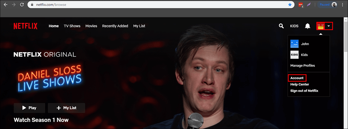Click the blue bookmark star
The image size is (348, 129).
click(x=290, y=5)
